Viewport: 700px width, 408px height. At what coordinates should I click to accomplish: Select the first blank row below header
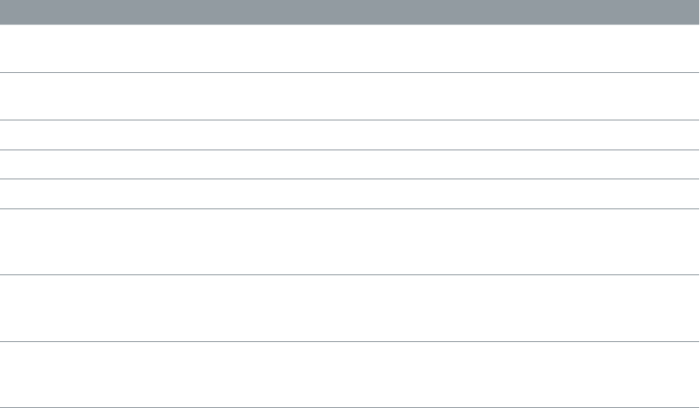coord(350,48)
